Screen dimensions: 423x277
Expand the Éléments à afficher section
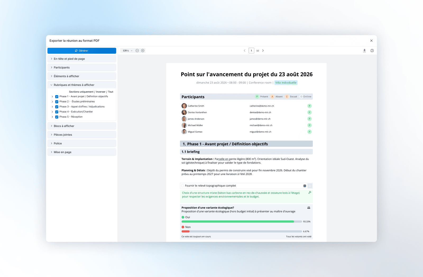pyautogui.click(x=82, y=76)
